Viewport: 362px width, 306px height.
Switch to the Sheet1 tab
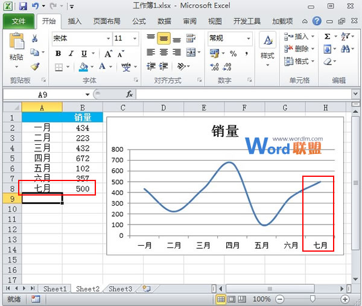coord(55,289)
